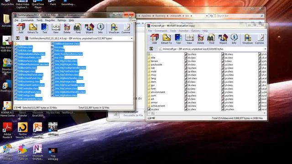Close the TooManyItems WinRAR window

pyautogui.click(x=129, y=15)
